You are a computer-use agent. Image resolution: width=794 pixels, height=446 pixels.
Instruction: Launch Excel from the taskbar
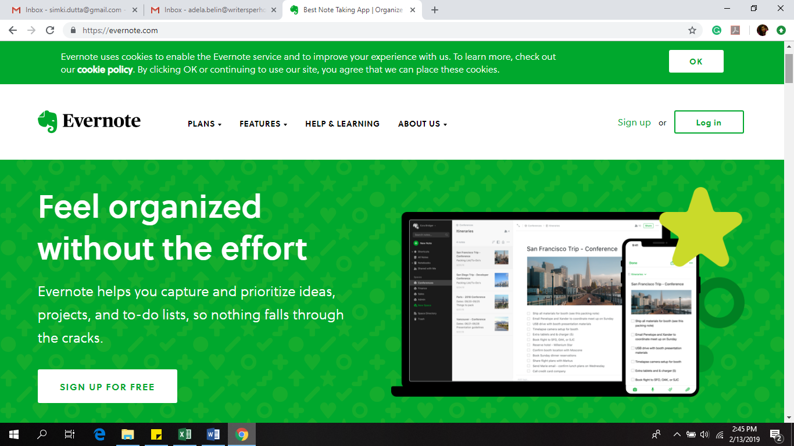click(x=185, y=434)
